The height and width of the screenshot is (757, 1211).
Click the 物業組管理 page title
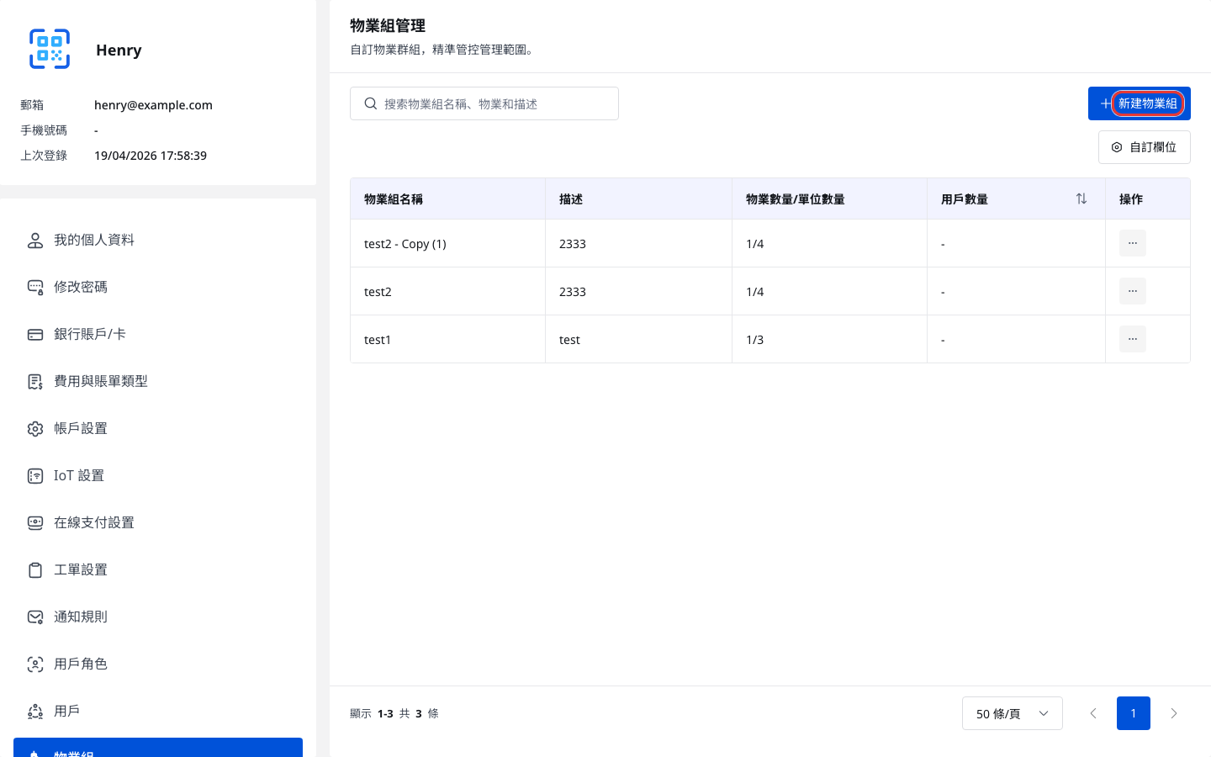[x=388, y=25]
